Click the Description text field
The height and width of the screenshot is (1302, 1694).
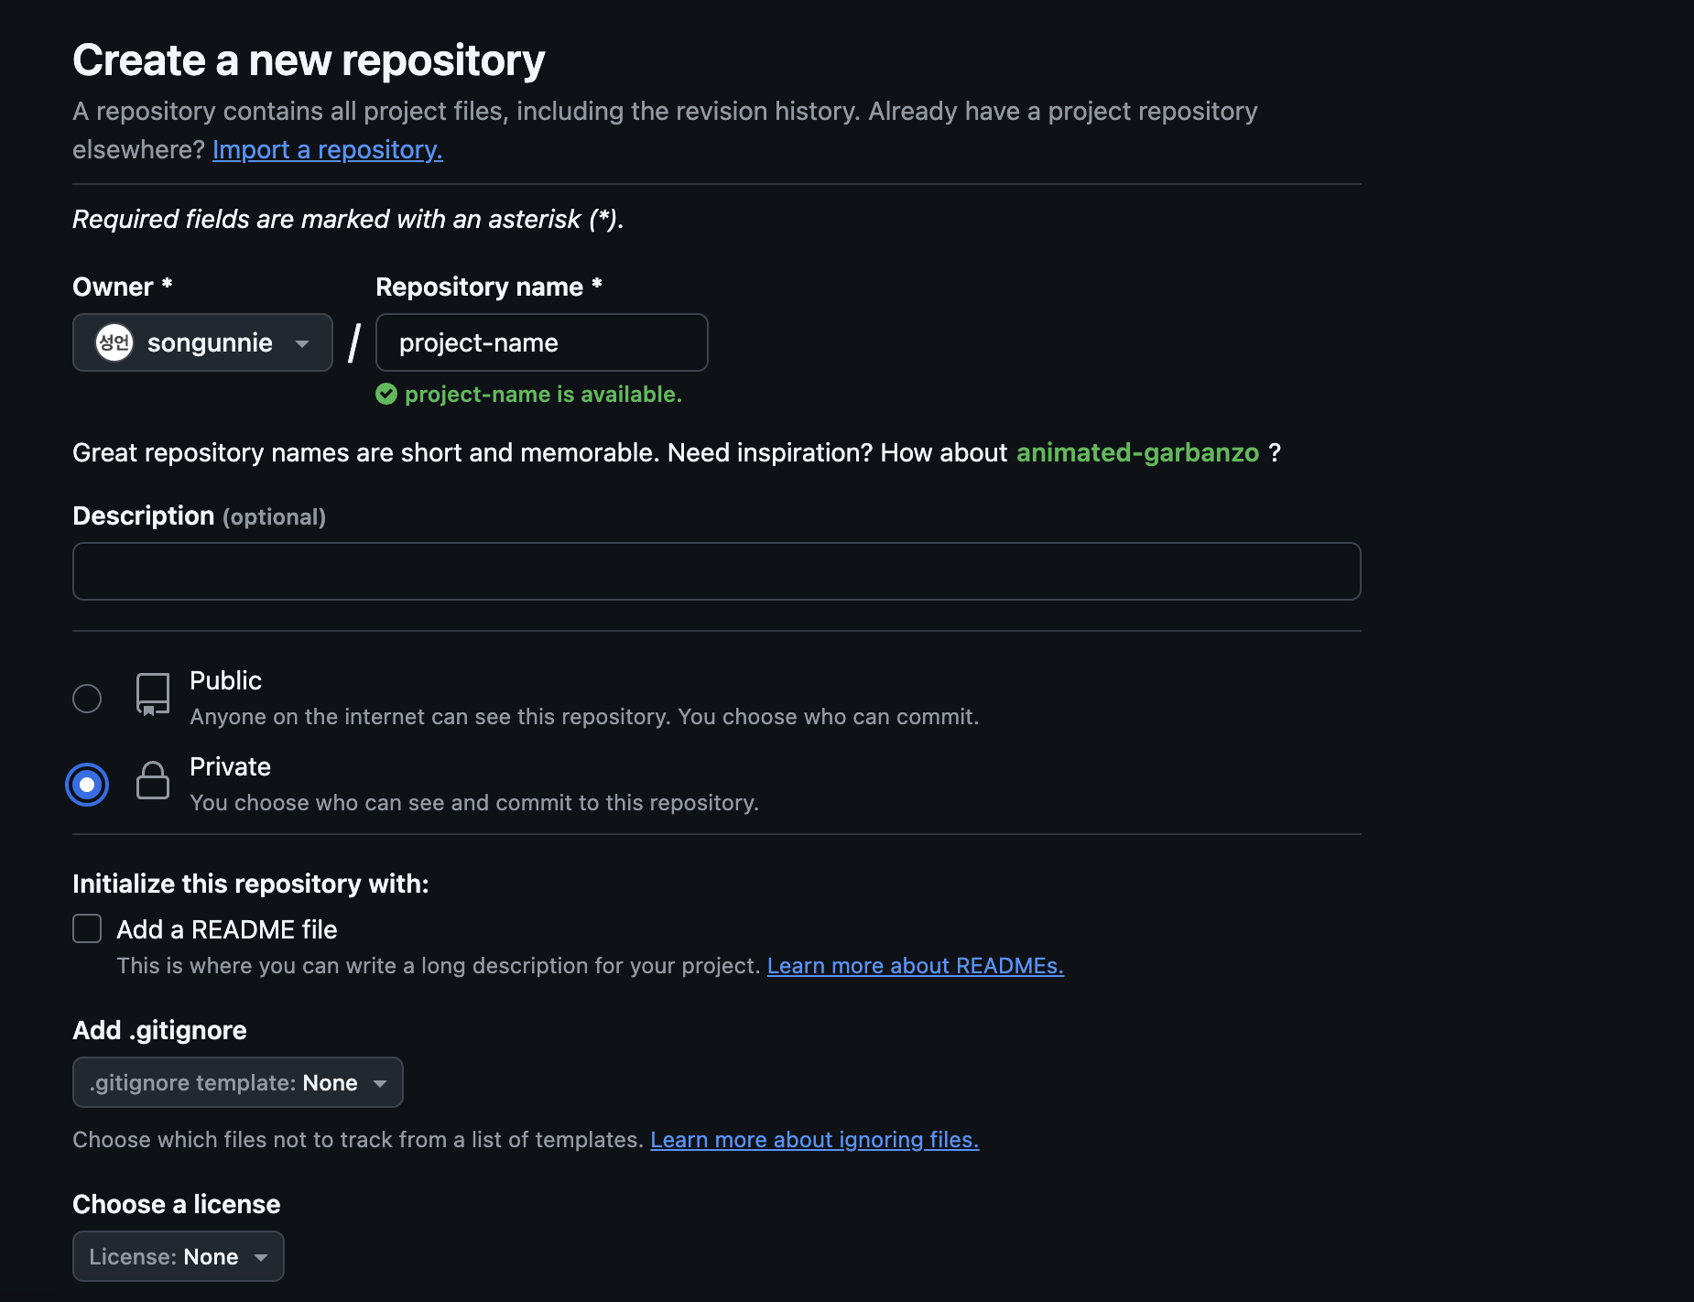tap(716, 570)
